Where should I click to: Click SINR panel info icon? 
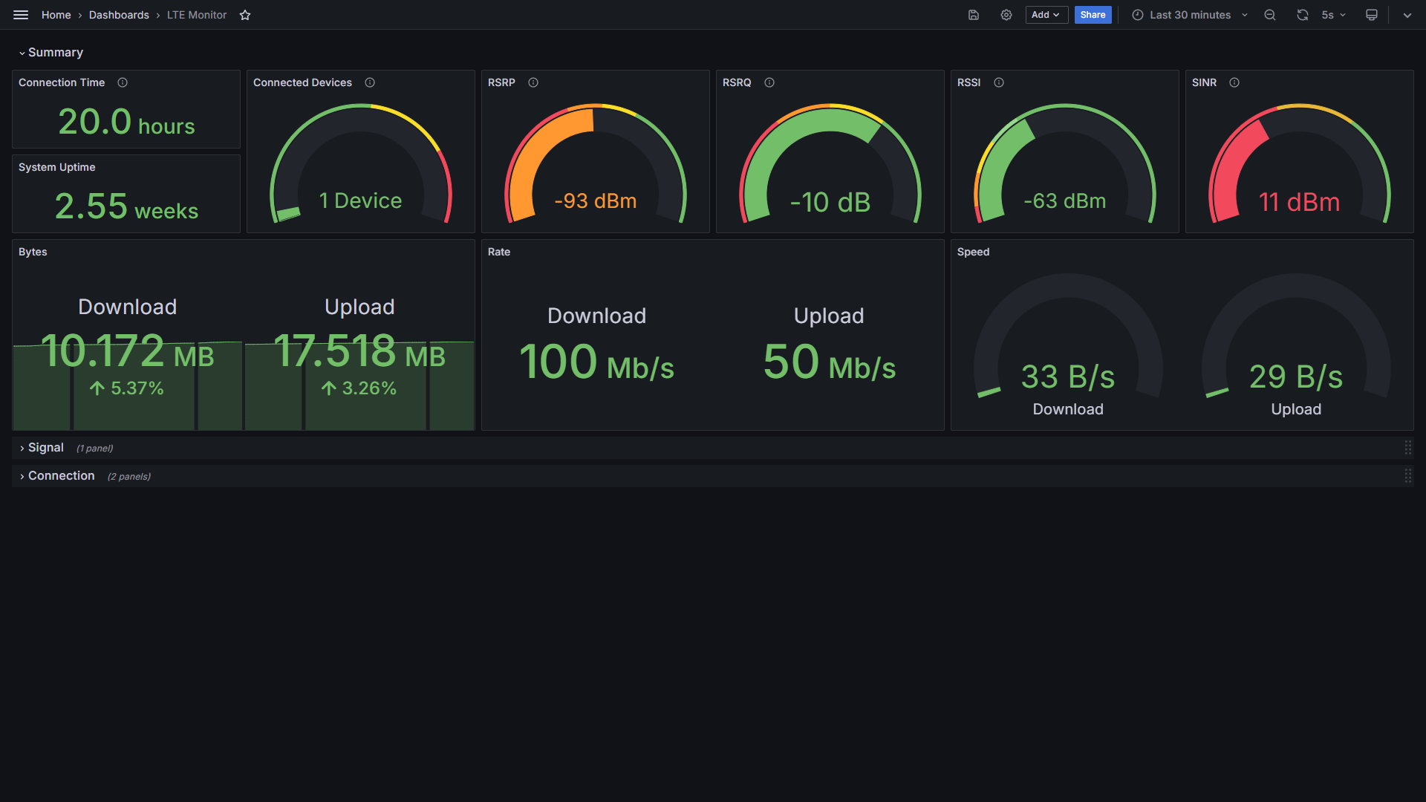click(1234, 82)
